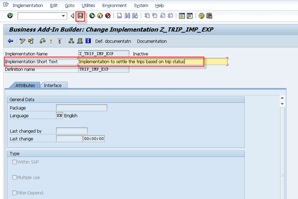Click the Implementation Short Text field
Viewport: 298px width, 199px height.
point(153,61)
